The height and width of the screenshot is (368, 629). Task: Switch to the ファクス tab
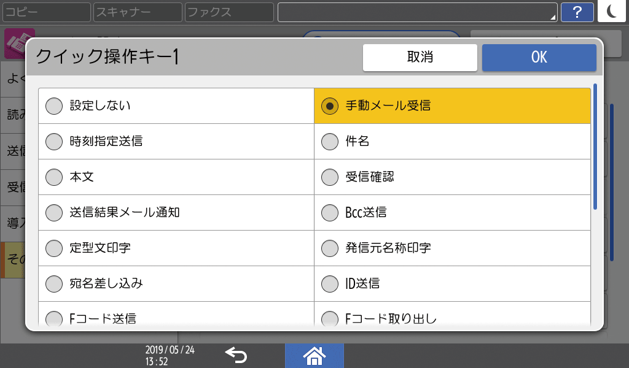coord(228,12)
